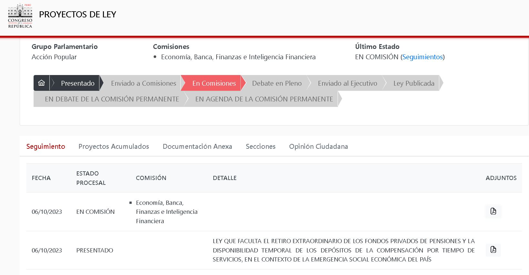Select the Debate en Pleno step

coord(277,83)
